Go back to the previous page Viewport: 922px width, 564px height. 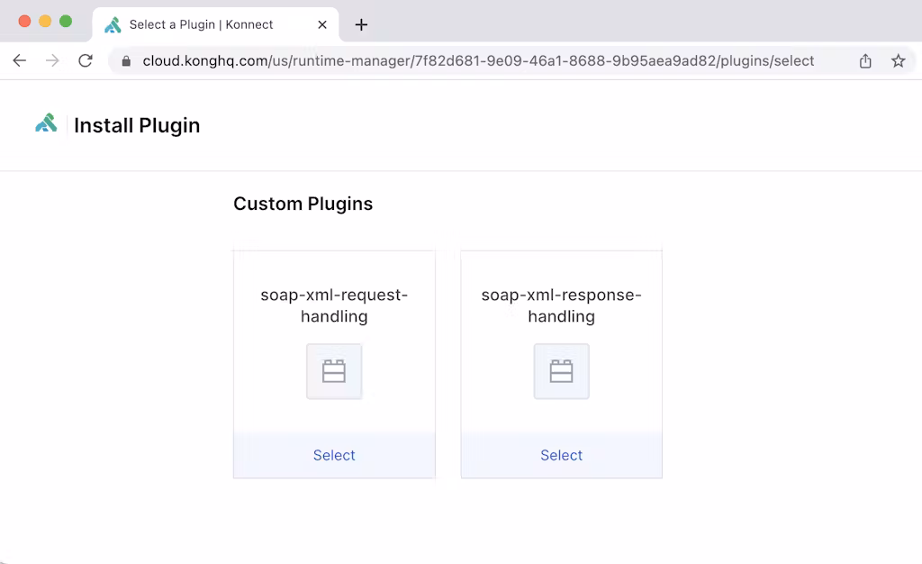coord(19,61)
